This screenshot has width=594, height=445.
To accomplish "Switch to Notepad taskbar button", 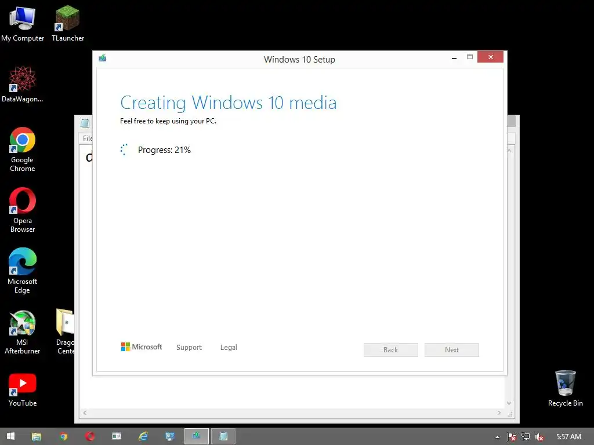I will point(223,436).
